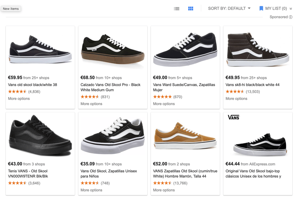Click title Original Vans Old Skool bajo-top
Screen dimensions: 297x198
tap(253, 173)
